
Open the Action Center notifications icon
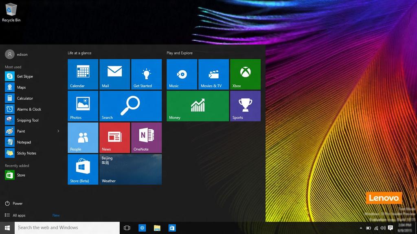(391, 228)
